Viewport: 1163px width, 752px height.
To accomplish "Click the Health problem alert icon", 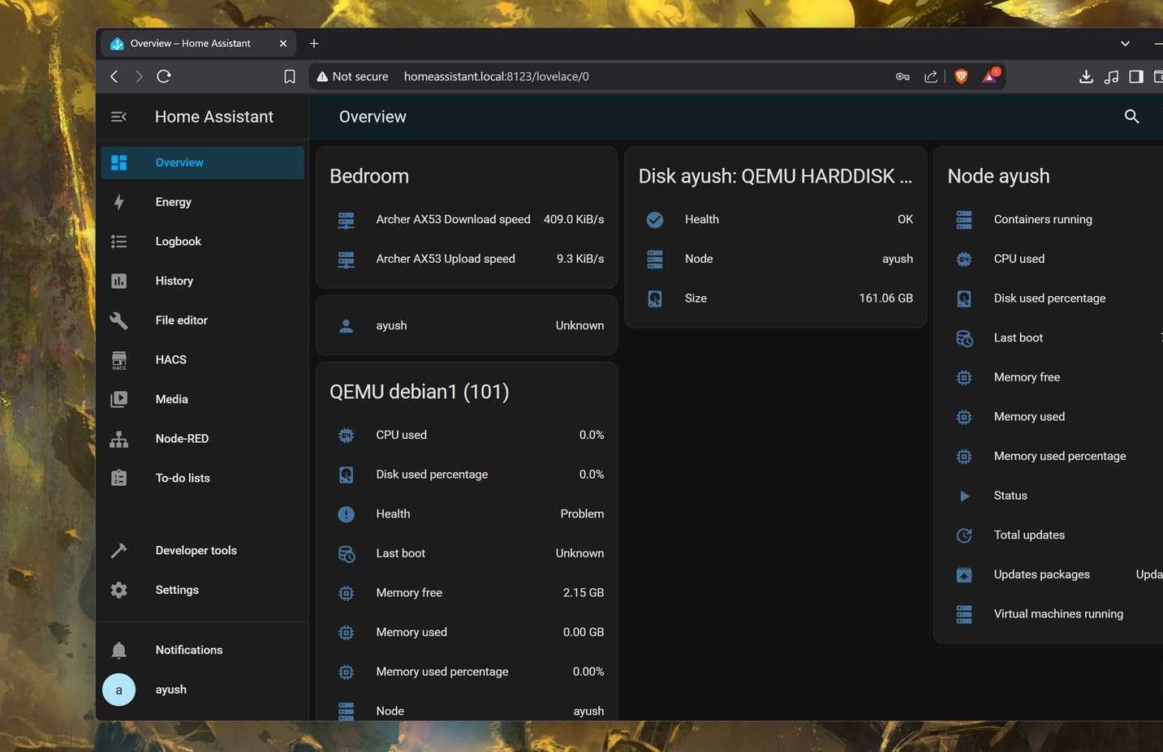I will click(x=346, y=514).
